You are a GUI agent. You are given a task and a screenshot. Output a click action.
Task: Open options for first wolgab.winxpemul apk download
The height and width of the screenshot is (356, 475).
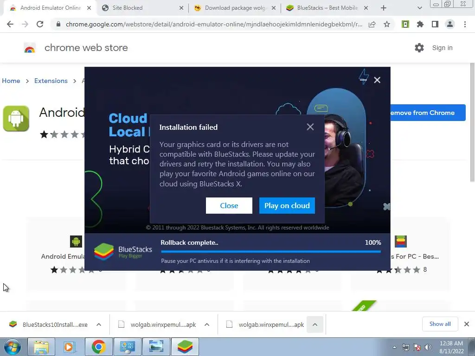click(x=207, y=324)
